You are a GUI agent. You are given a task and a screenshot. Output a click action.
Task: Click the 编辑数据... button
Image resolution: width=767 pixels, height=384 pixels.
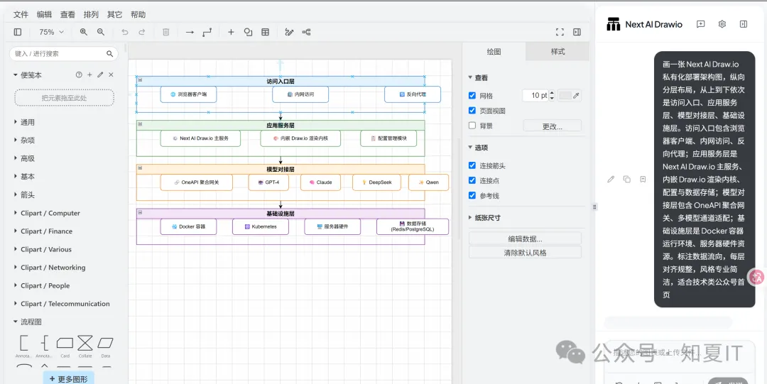pos(525,238)
